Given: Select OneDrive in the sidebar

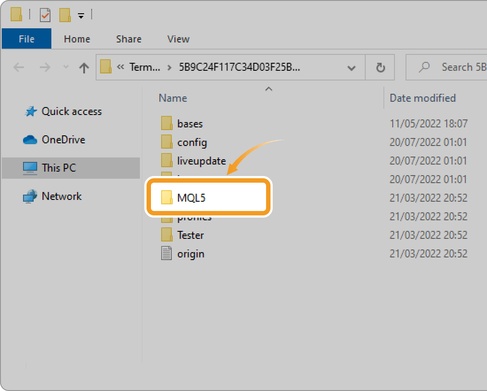Looking at the screenshot, I should tap(63, 140).
